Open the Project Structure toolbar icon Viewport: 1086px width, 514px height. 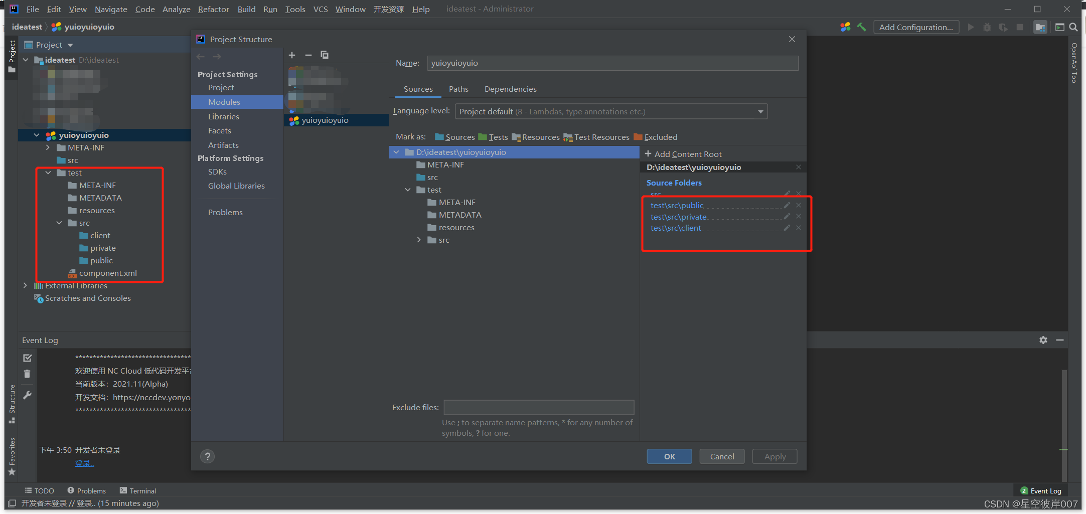1041,27
